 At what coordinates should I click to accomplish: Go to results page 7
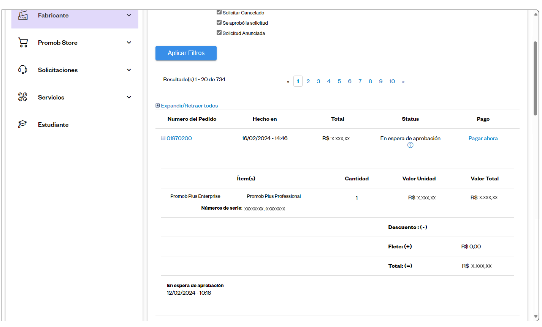(360, 81)
